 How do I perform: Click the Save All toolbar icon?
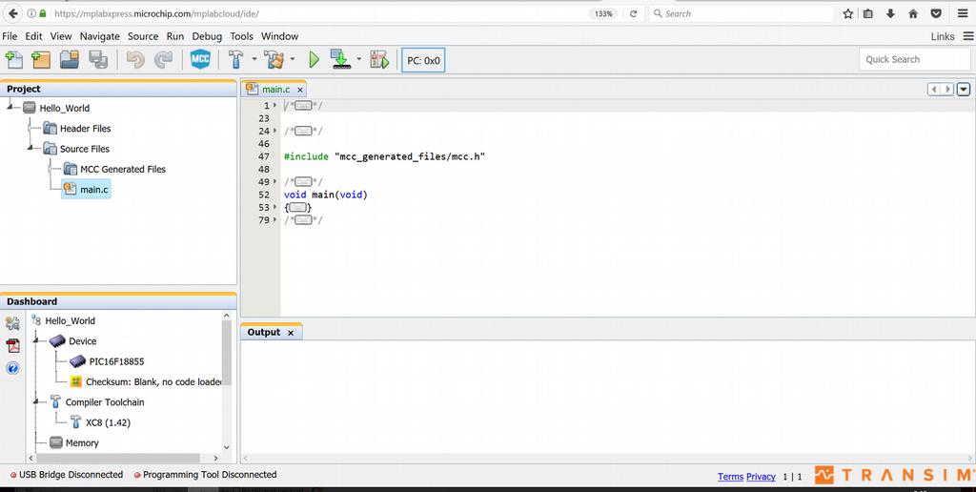pos(98,60)
